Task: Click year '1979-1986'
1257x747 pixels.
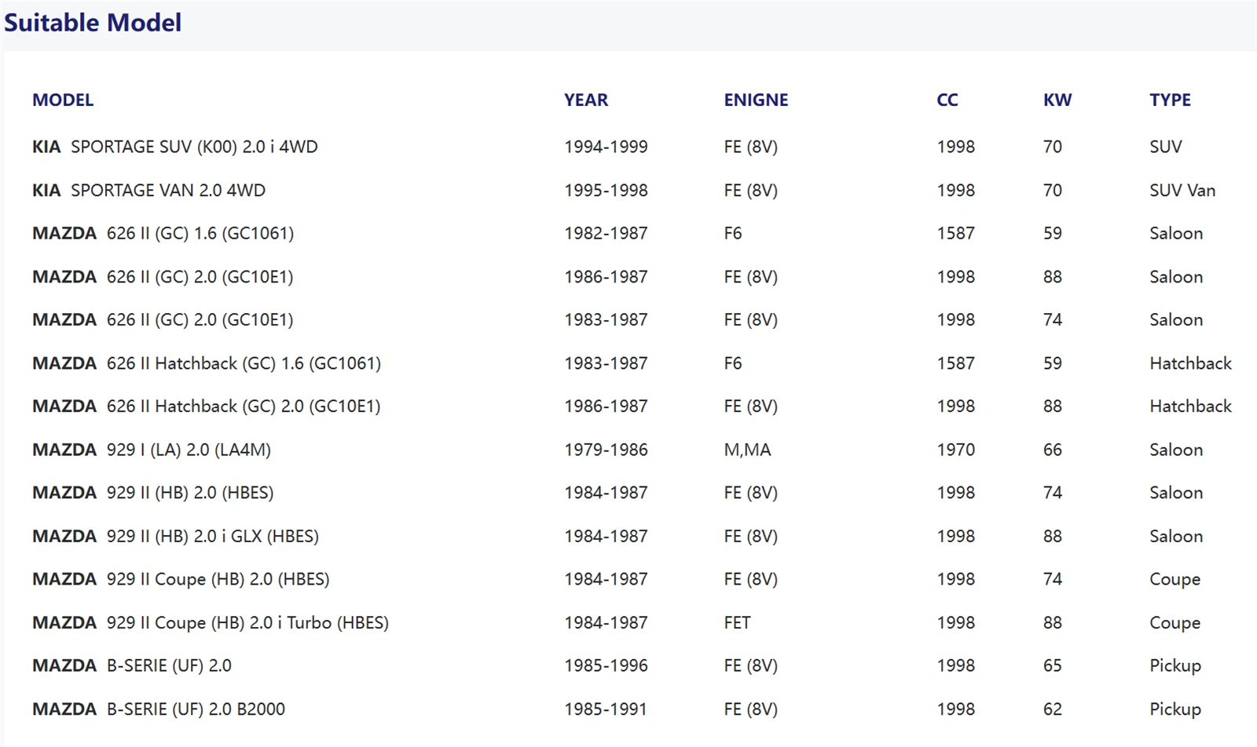Action: tap(606, 450)
